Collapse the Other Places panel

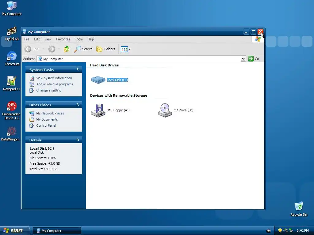tap(78, 105)
